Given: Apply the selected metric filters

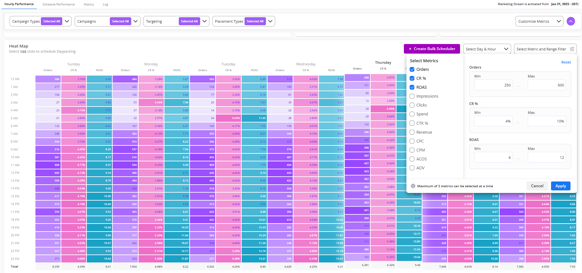Looking at the screenshot, I should [560, 186].
